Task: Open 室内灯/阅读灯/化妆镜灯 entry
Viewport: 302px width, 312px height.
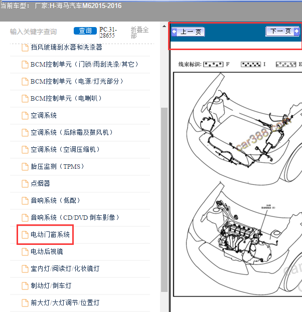Action: [x=65, y=268]
